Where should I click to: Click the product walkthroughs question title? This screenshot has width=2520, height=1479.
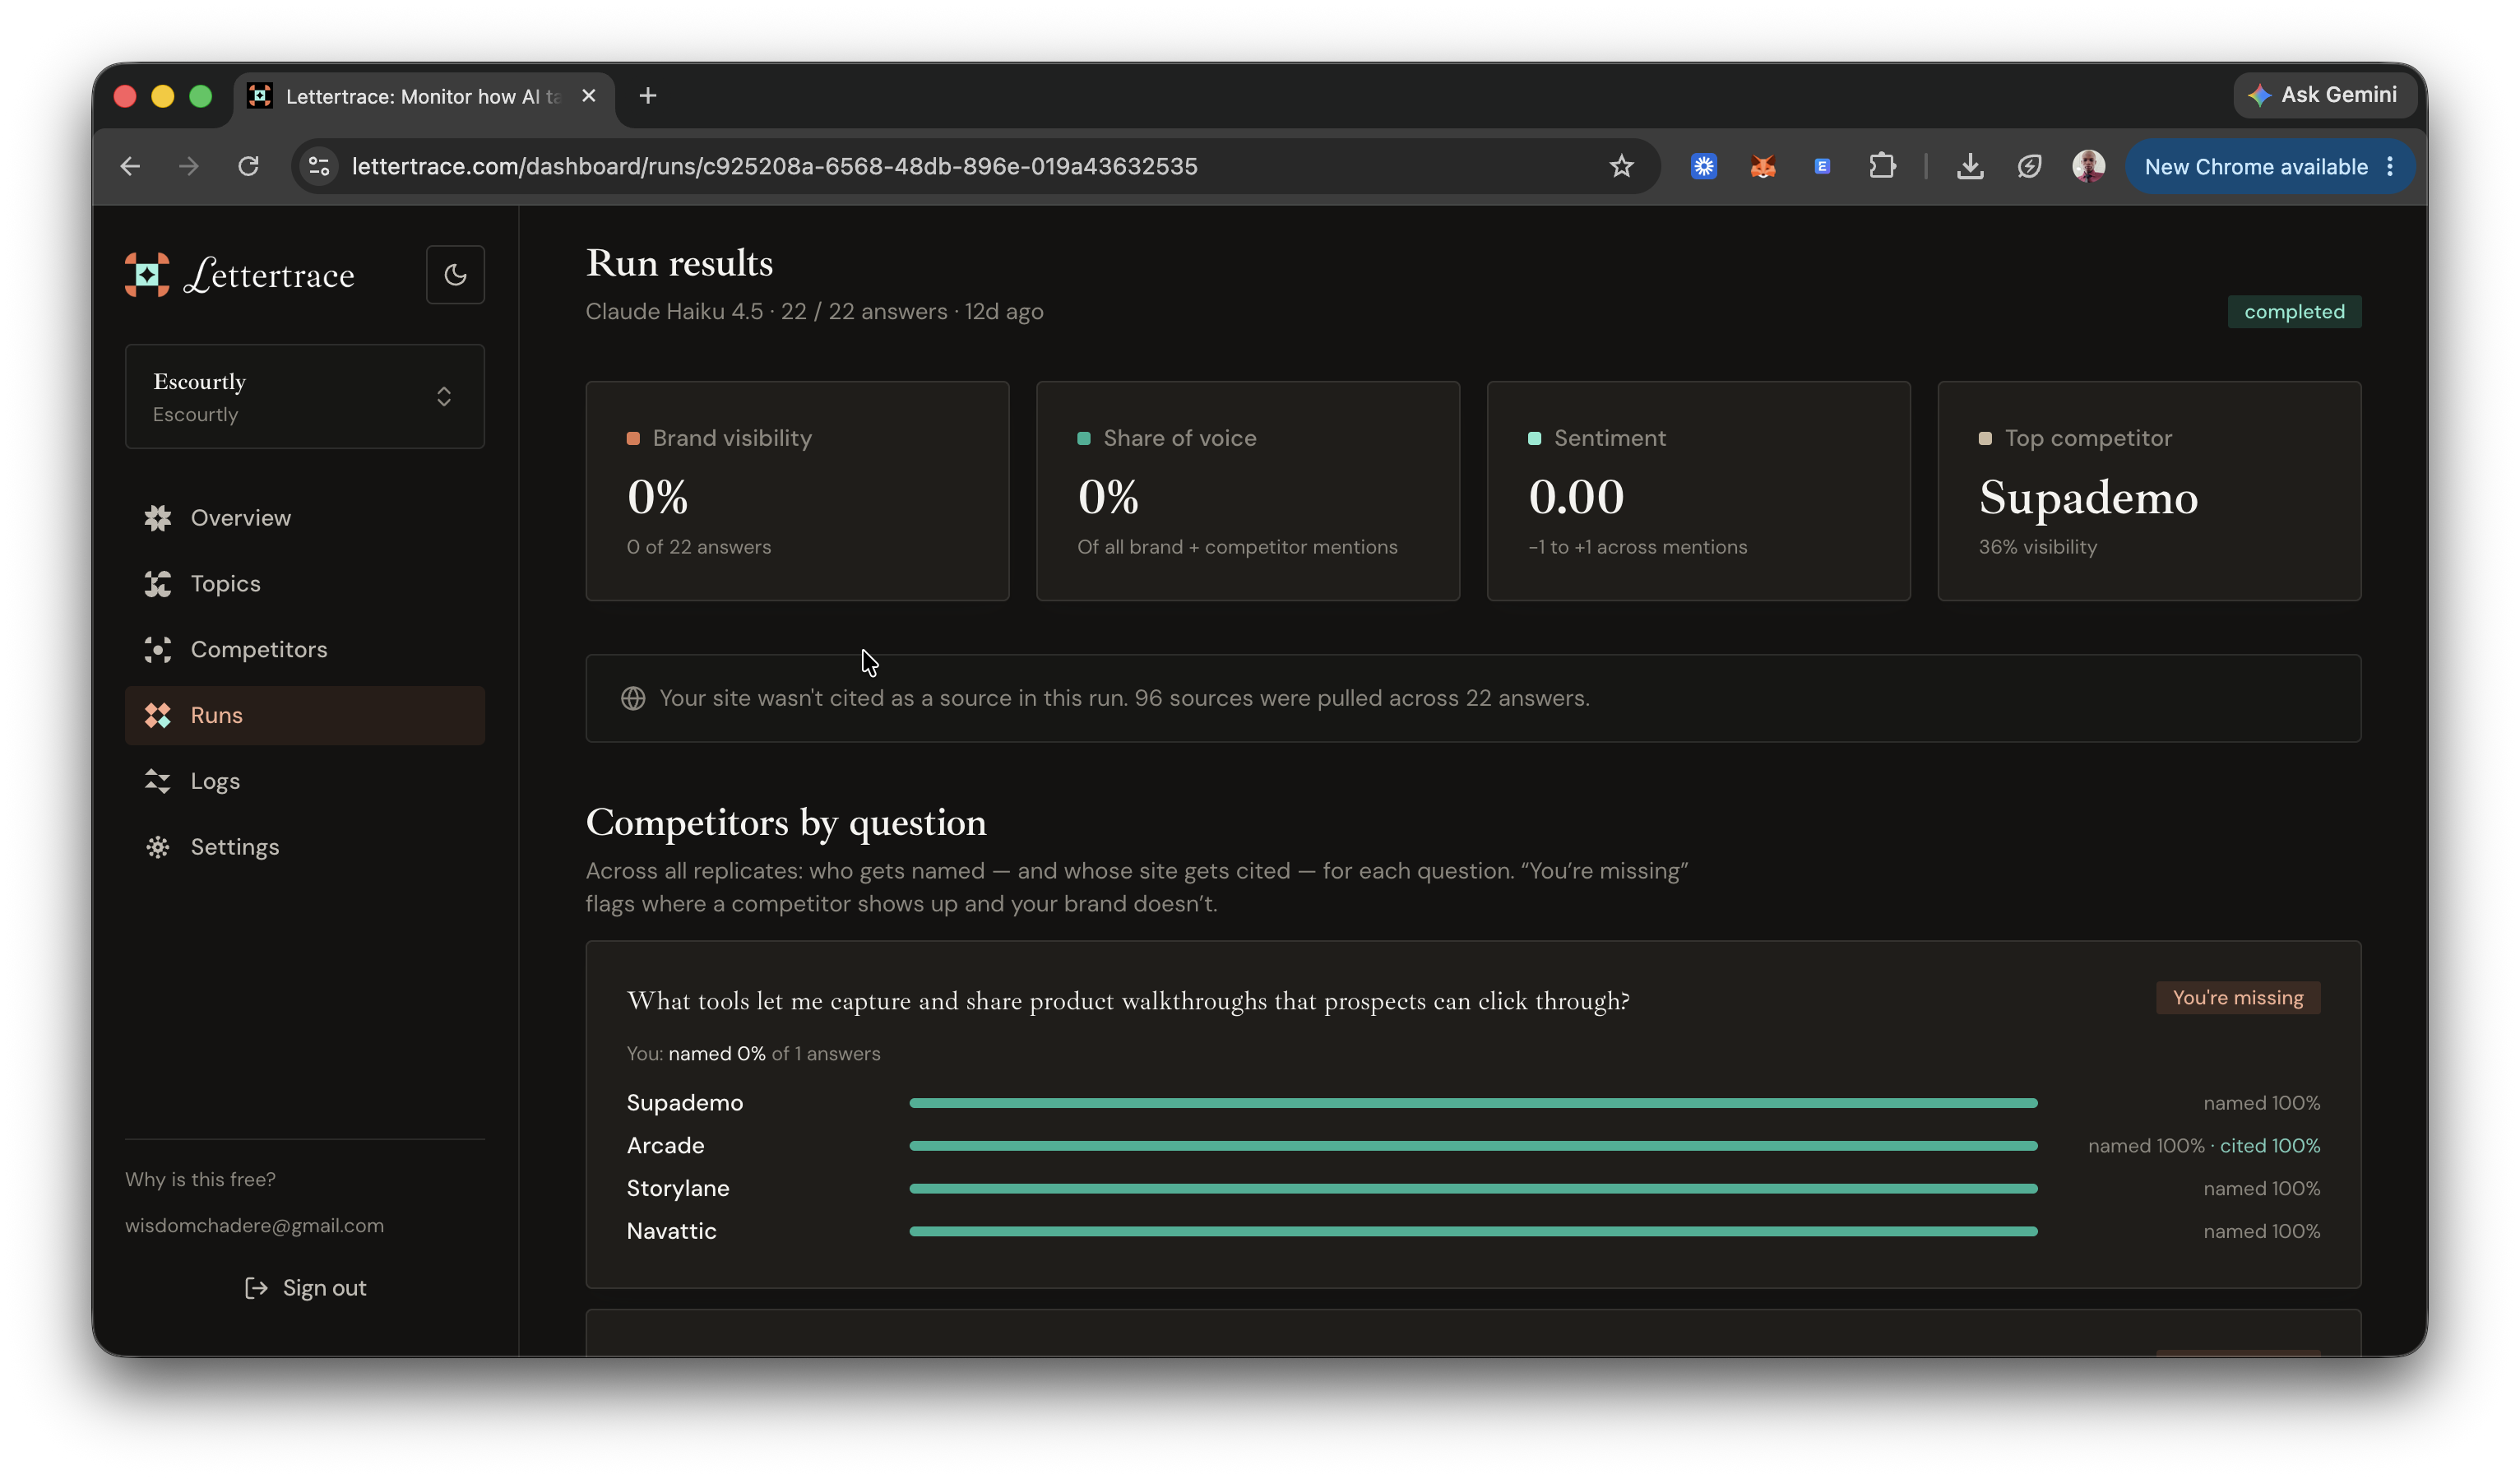(1128, 1001)
